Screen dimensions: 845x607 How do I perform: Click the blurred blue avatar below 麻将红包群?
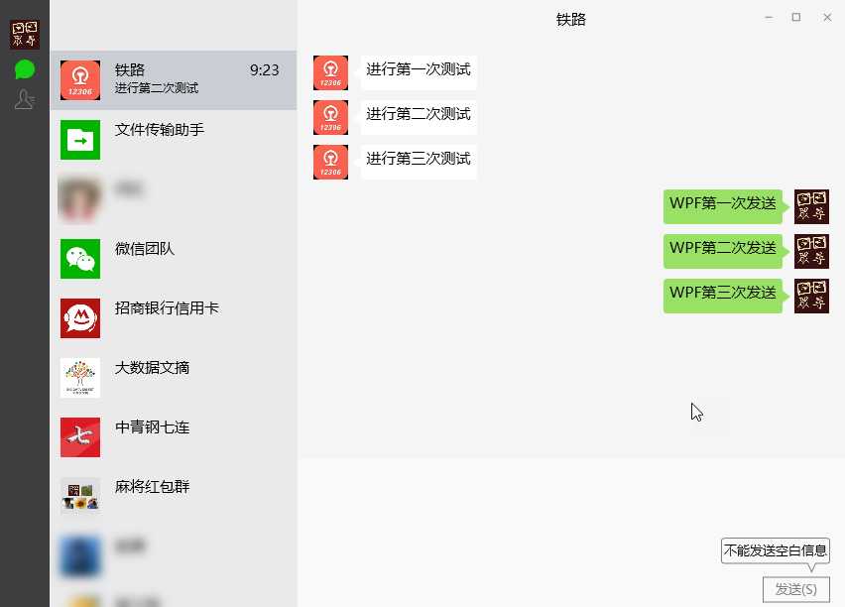80,555
